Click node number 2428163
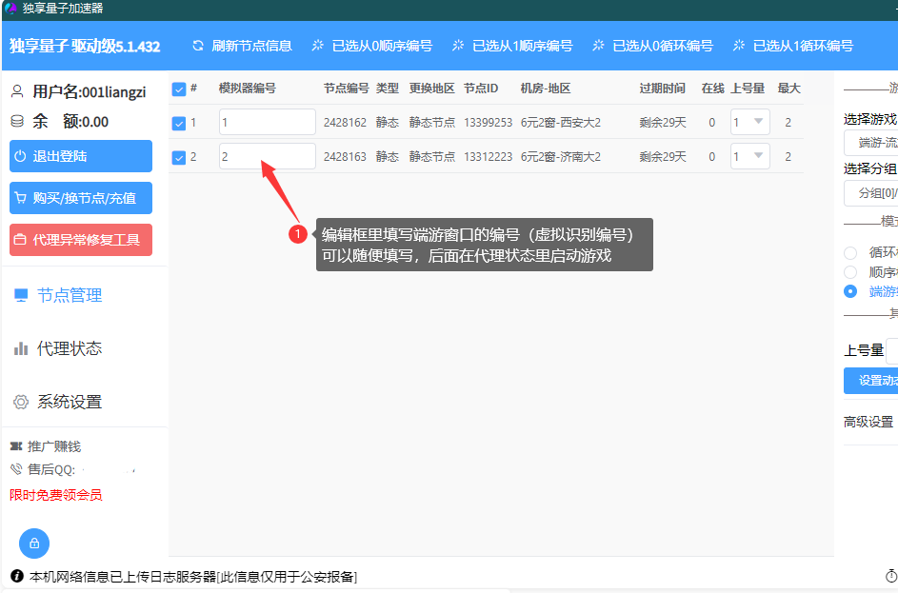Image resolution: width=898 pixels, height=593 pixels. 345,157
